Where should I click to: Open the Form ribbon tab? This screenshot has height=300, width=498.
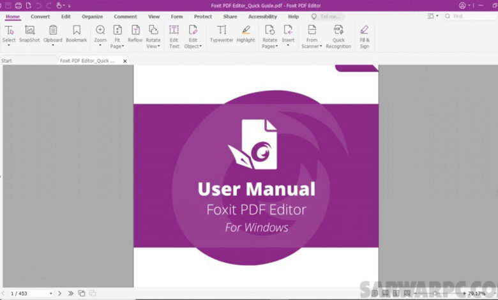(177, 17)
